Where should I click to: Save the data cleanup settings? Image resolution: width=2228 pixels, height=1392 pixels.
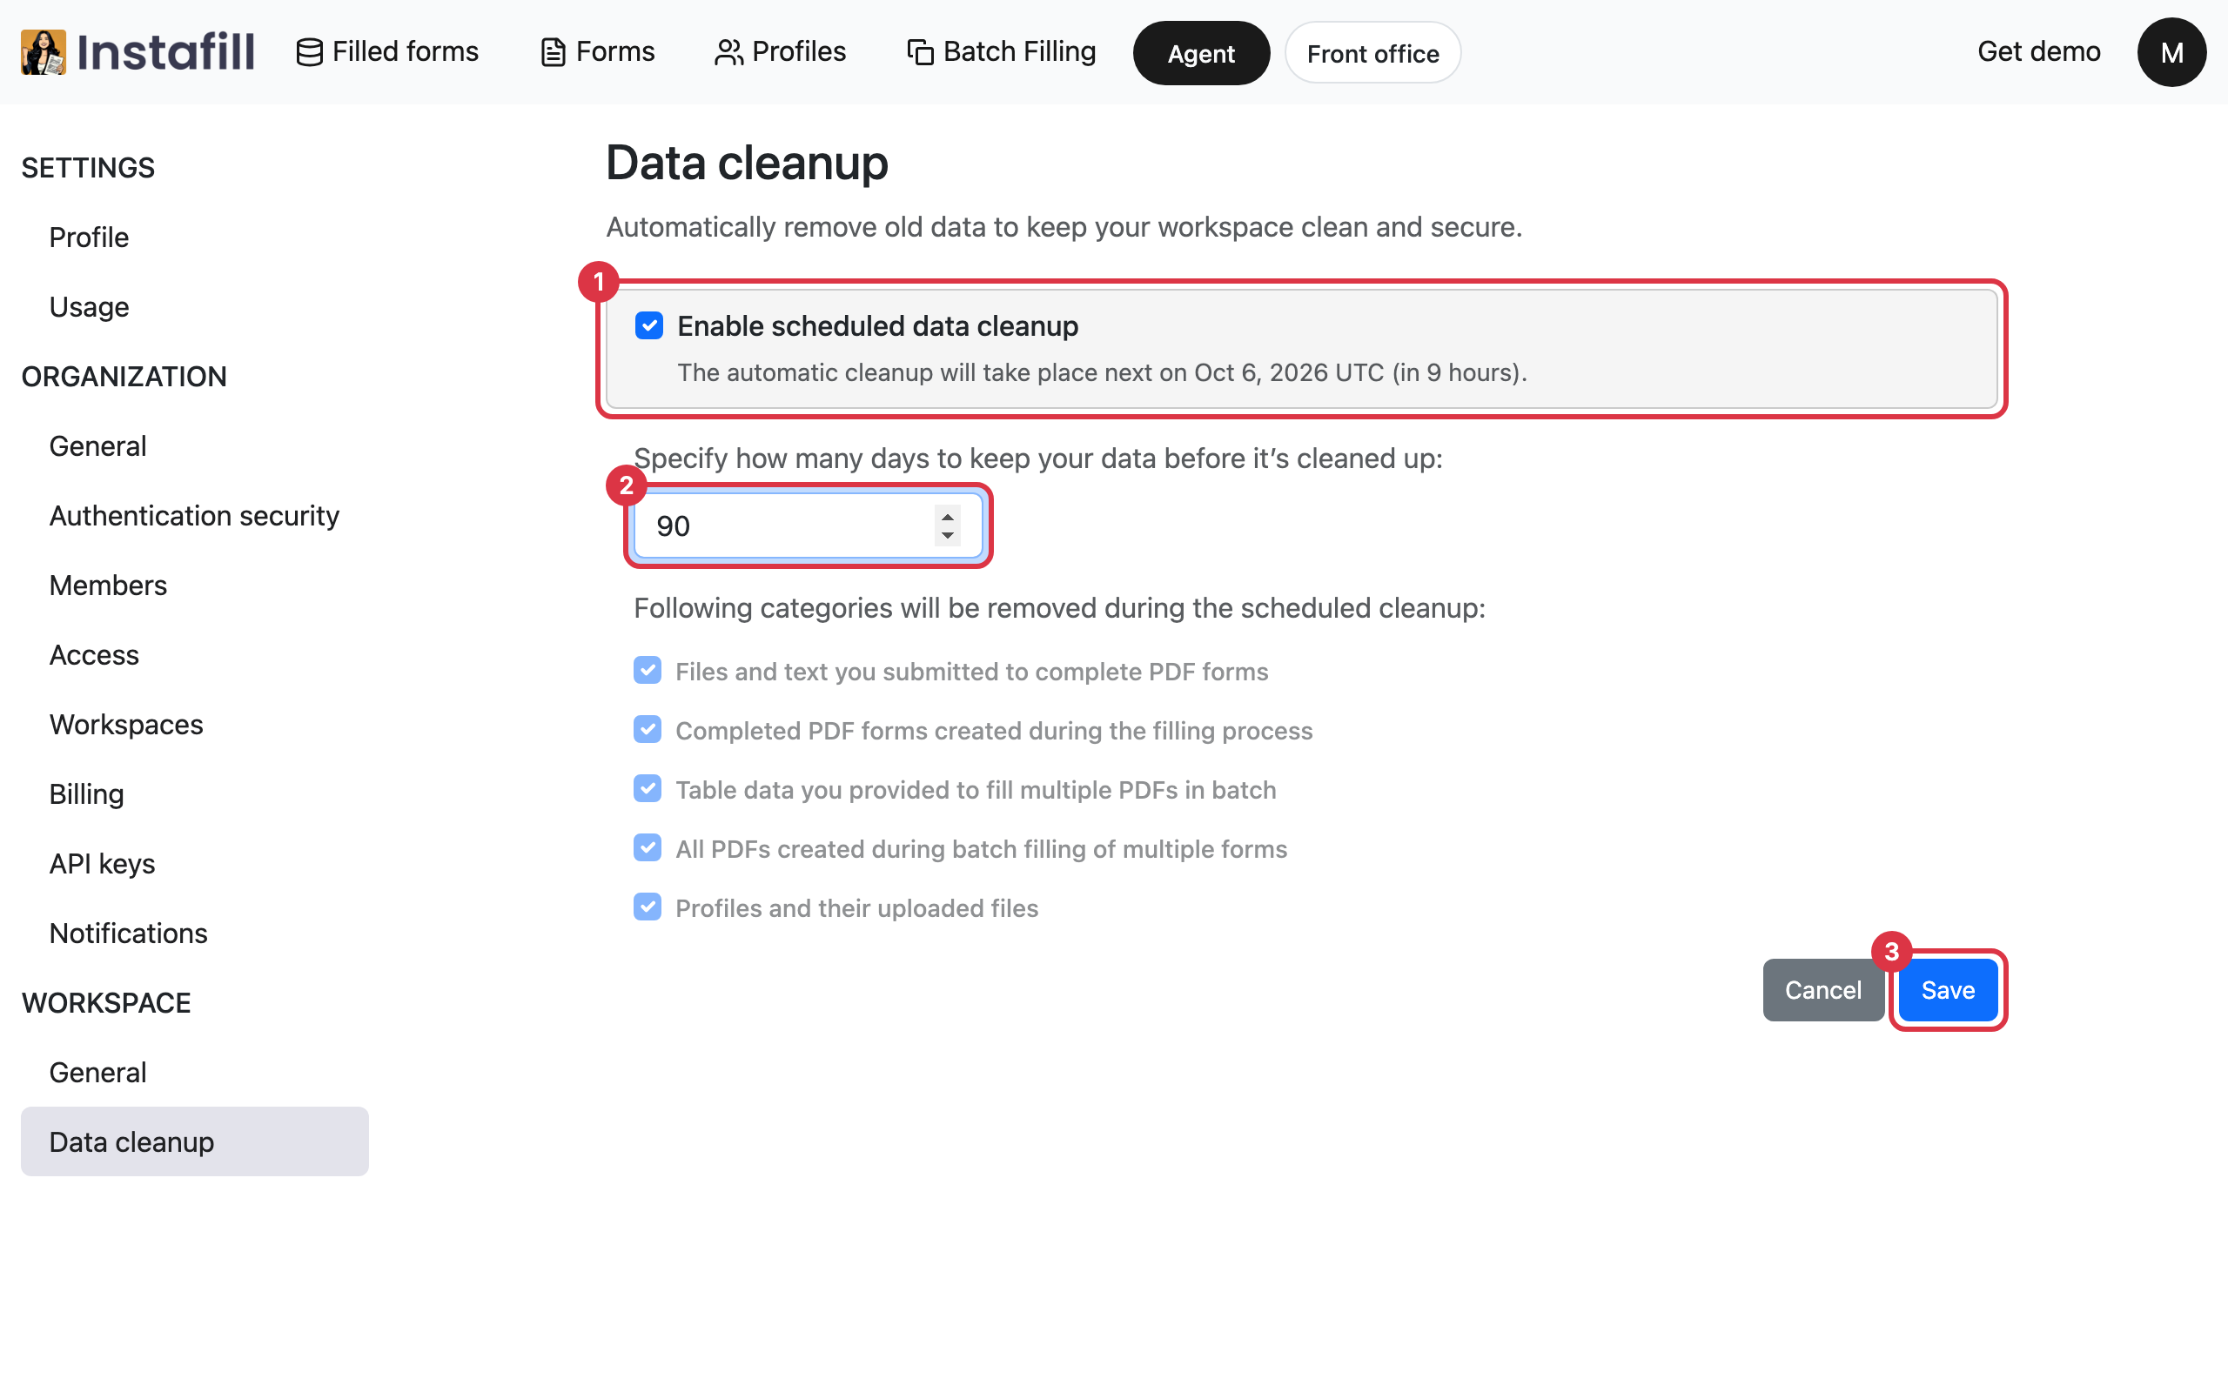(x=1947, y=990)
